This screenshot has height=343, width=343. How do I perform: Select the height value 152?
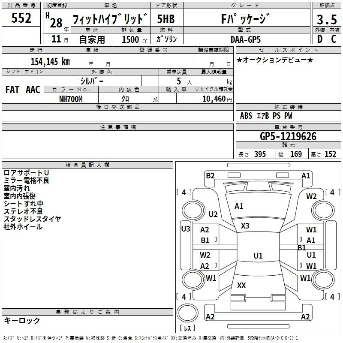coord(330,154)
